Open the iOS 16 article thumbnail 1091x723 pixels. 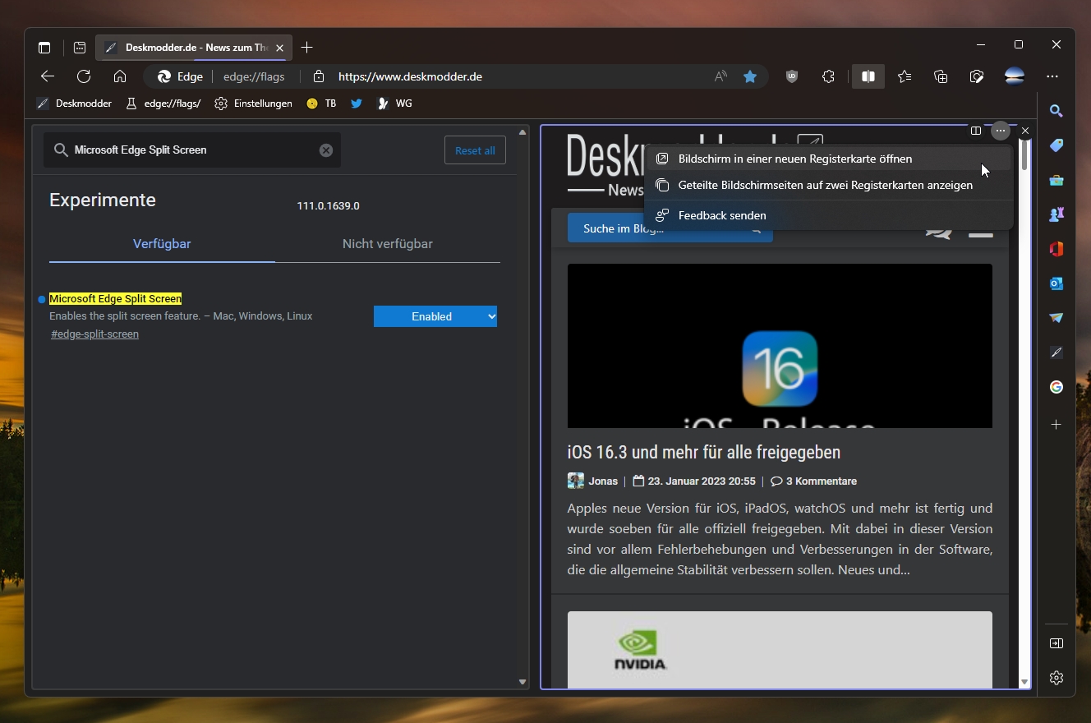780,346
